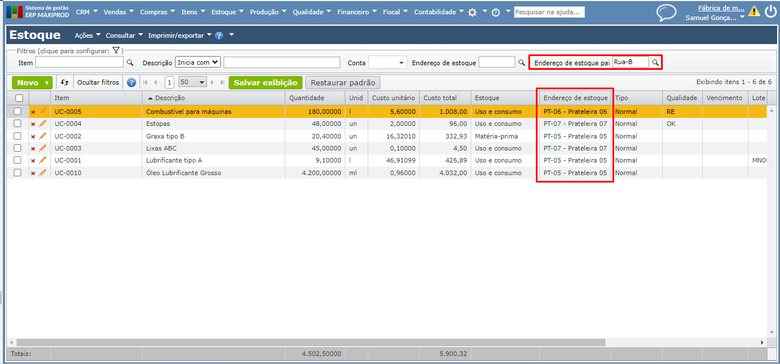
Task: Expand the Conta filter dropdown
Action: (387, 63)
